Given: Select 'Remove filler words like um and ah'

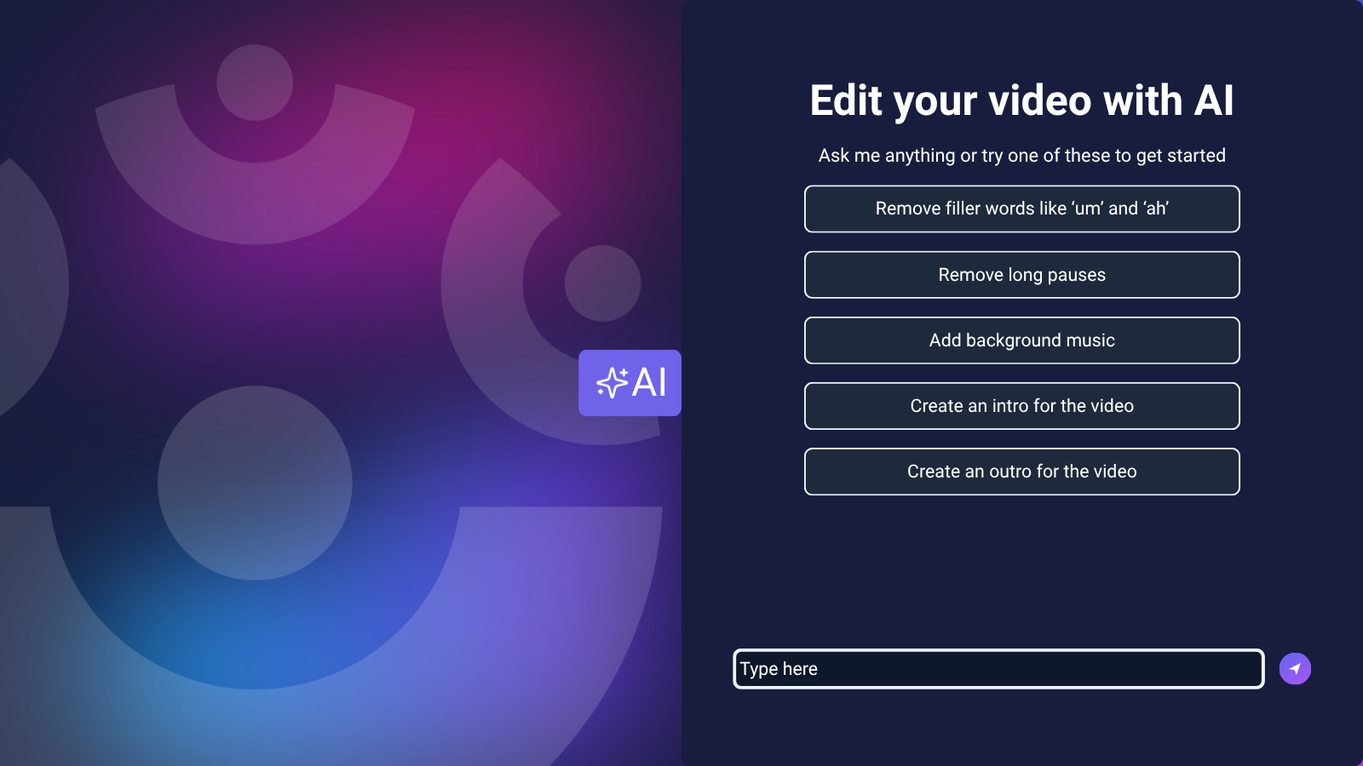Looking at the screenshot, I should [1022, 209].
